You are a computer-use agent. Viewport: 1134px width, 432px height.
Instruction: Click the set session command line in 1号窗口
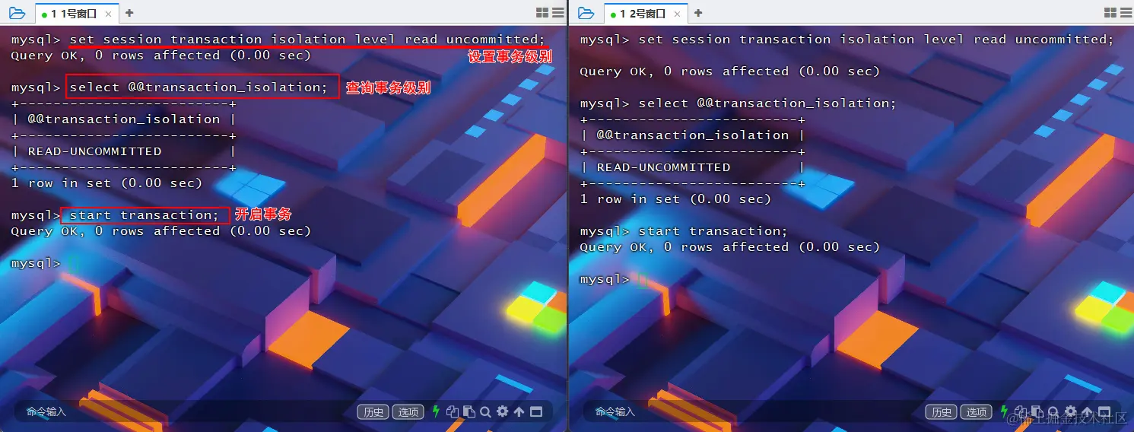(x=307, y=40)
